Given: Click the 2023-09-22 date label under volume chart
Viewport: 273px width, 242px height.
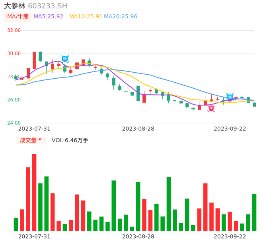Looking at the screenshot, I should [x=230, y=236].
